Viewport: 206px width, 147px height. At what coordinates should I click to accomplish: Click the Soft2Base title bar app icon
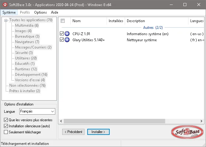click(x=5, y=5)
